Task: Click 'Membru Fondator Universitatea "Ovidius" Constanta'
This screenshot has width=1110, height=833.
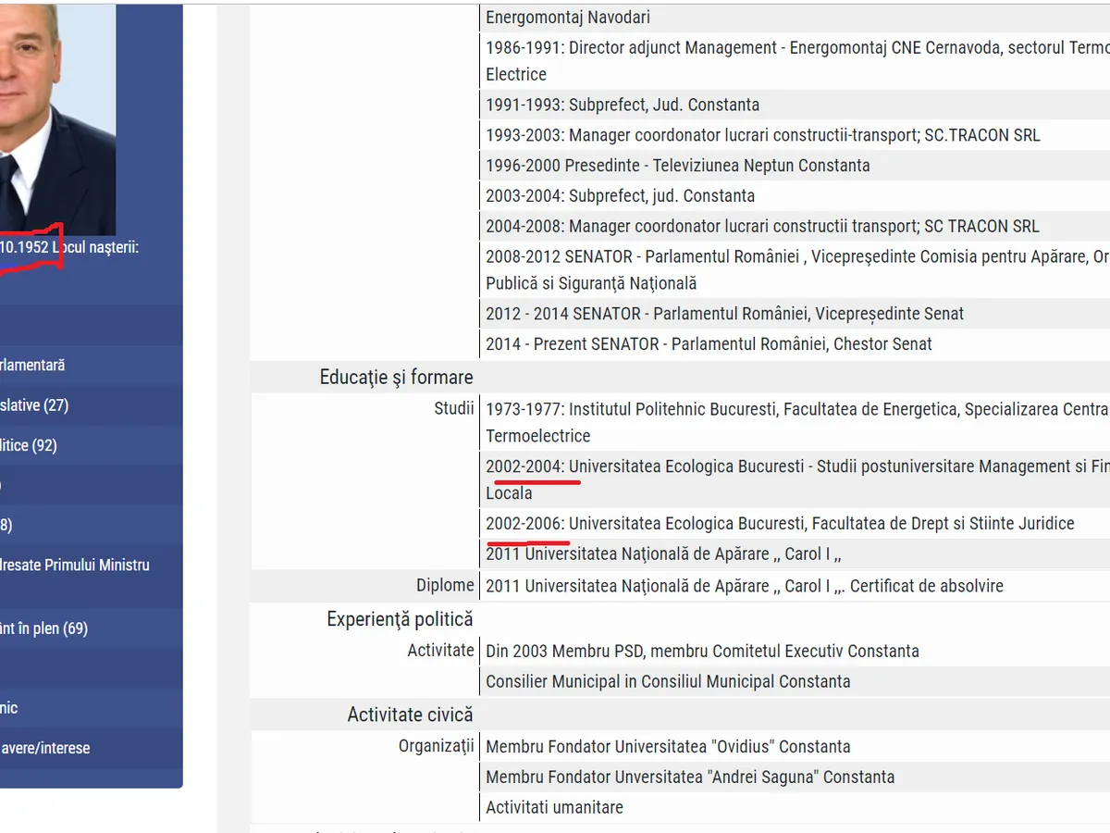Action: [x=668, y=746]
